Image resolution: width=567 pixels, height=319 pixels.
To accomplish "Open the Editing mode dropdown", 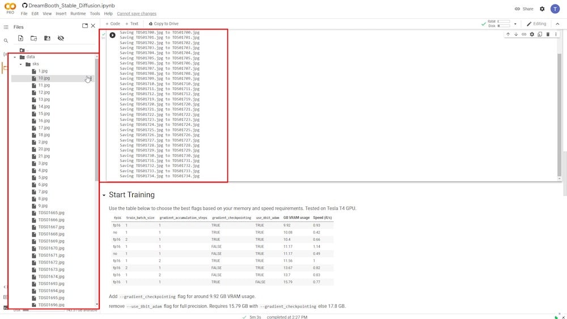I will [x=536, y=24].
